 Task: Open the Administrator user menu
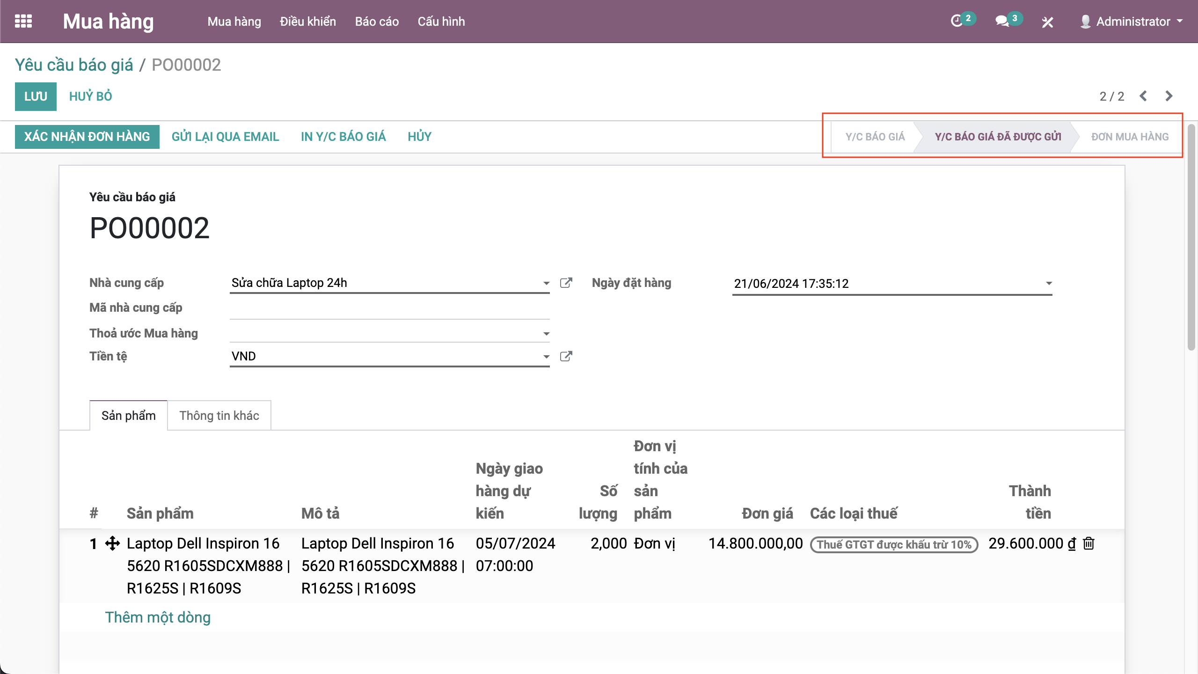point(1132,22)
